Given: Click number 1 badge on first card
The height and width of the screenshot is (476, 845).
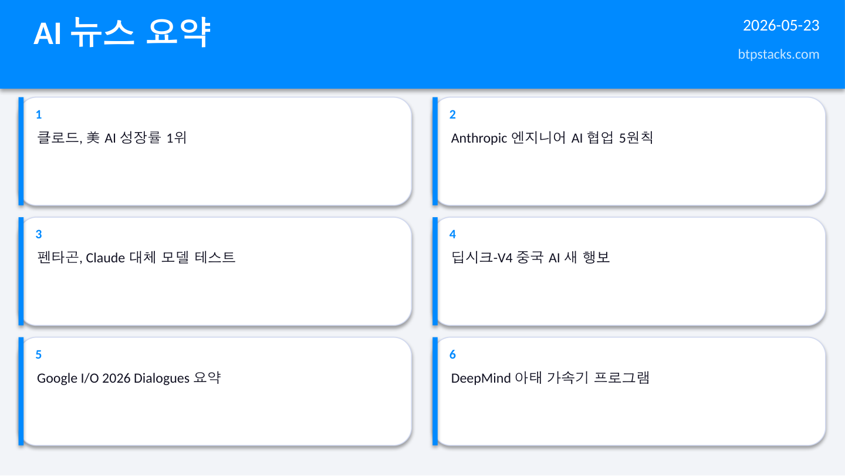Looking at the screenshot, I should point(39,114).
